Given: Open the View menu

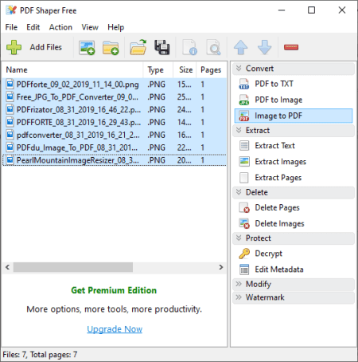Looking at the screenshot, I should (90, 27).
